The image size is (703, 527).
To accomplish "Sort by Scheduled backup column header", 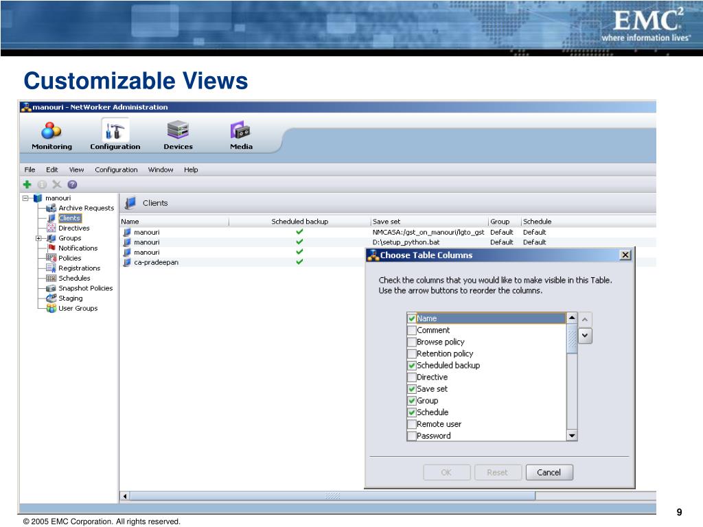I will 300,222.
